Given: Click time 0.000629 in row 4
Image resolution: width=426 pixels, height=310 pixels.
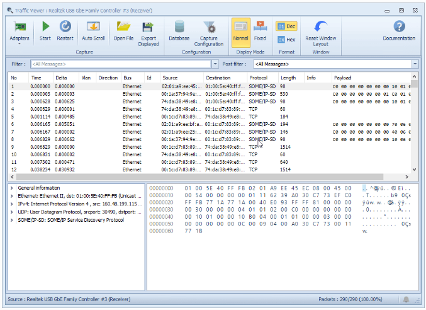Looking at the screenshot, I should (x=40, y=109).
